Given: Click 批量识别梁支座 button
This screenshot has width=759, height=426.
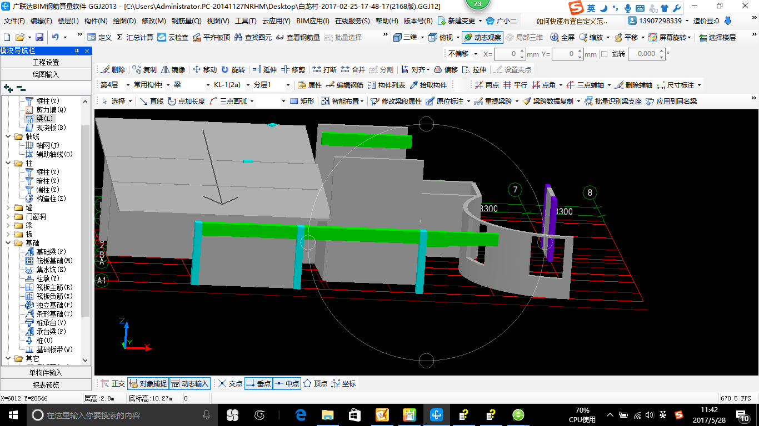Looking at the screenshot, I should click(x=613, y=101).
